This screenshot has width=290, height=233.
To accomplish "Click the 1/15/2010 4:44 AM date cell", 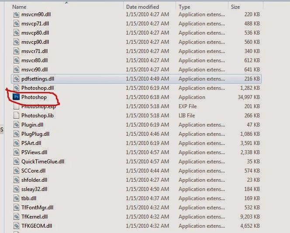I will click(148, 171).
